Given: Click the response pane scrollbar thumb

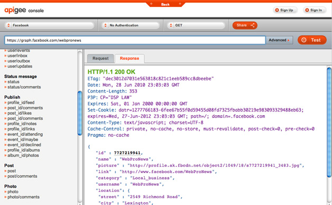Looking at the screenshot, I should 329,122.
